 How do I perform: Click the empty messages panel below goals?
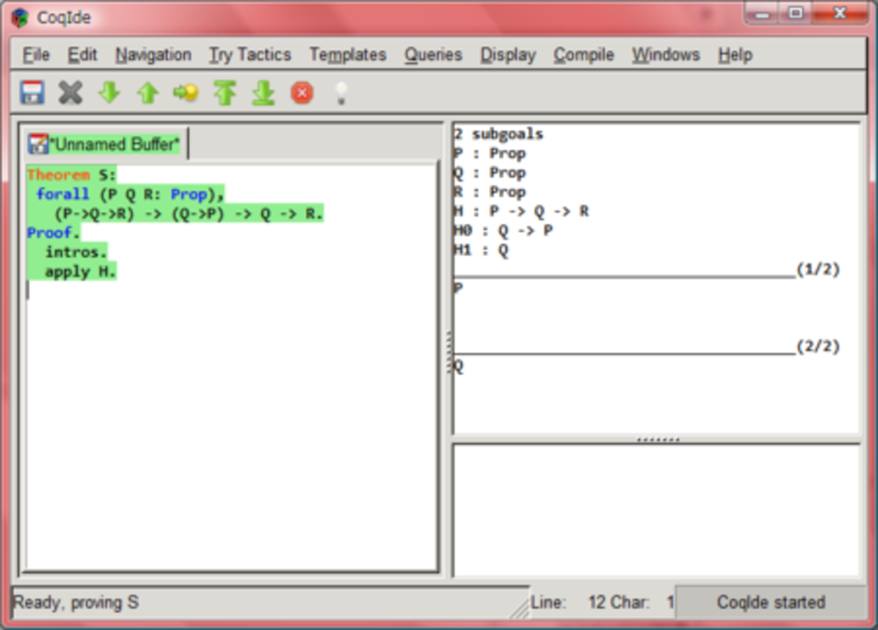656,511
